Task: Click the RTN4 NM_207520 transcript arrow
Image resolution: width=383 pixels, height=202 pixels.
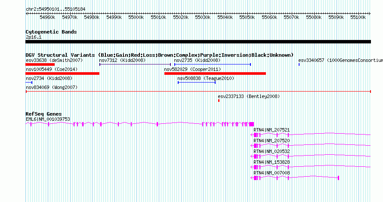Action: pos(252,146)
